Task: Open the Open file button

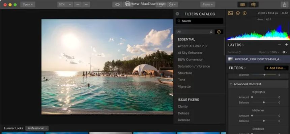Action: pos(28,5)
